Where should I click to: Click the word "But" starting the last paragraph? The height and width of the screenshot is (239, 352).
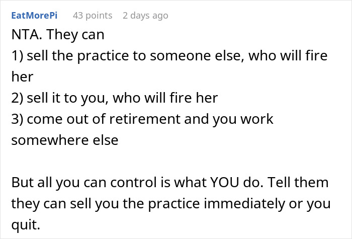[x=22, y=182]
